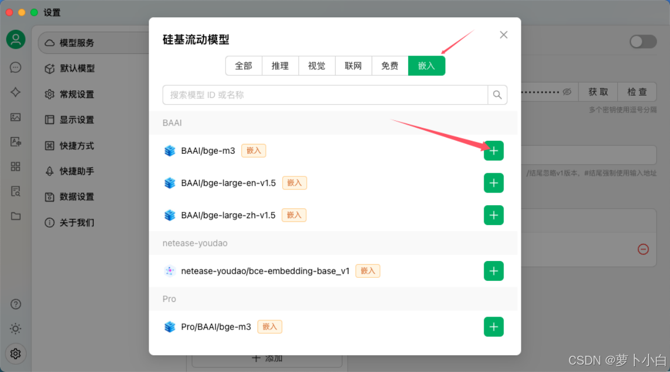Click the 添加 button behind dialog
The height and width of the screenshot is (372, 670).
coord(267,359)
